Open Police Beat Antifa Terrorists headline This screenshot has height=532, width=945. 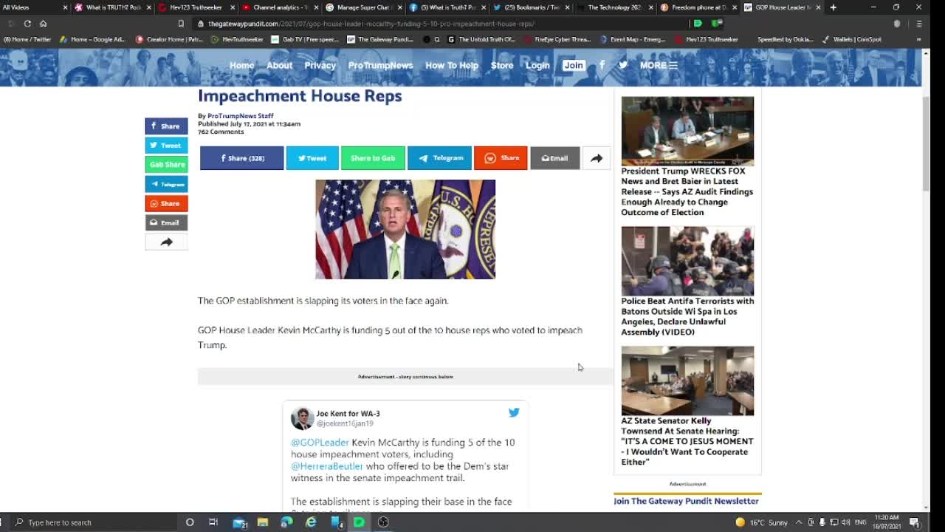click(x=687, y=316)
